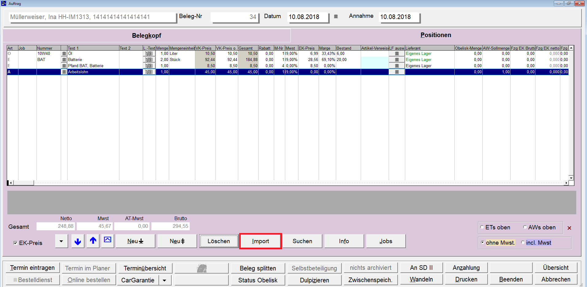Click Annahme date field

point(399,17)
